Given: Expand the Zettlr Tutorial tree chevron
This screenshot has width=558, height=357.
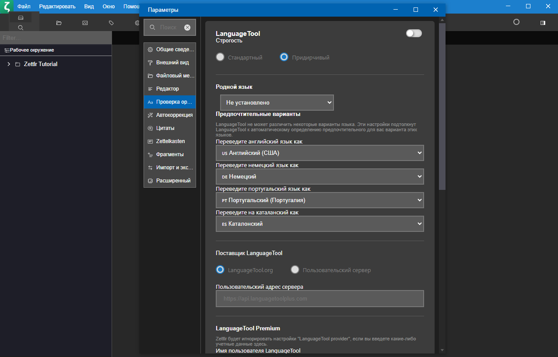Looking at the screenshot, I should point(8,64).
